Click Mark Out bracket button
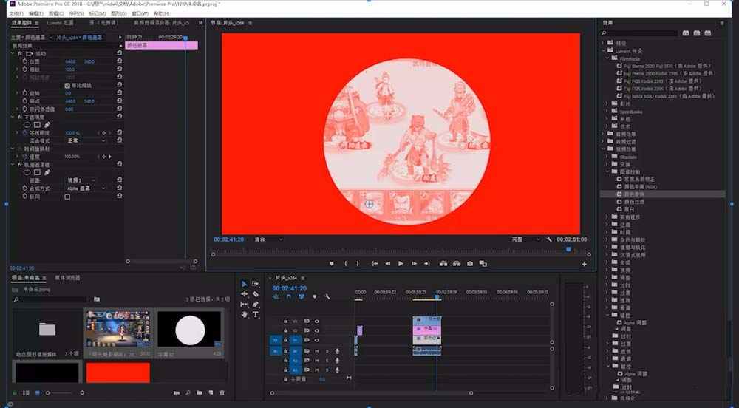 click(358, 264)
